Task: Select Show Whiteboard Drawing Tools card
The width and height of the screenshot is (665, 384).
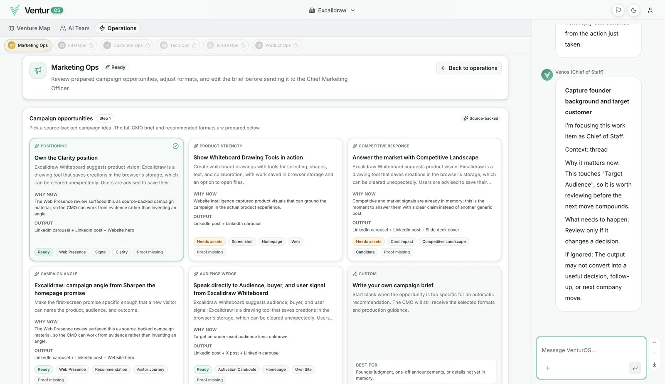Action: pos(266,199)
